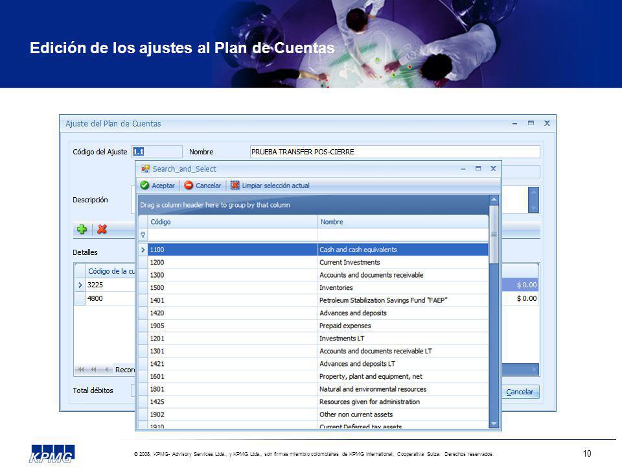Click the Código del Ajuste input field
The image size is (622, 467).
[157, 152]
